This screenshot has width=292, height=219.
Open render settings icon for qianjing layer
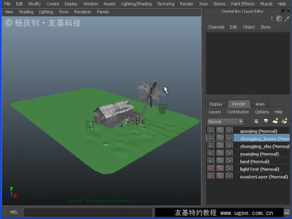pos(229,130)
